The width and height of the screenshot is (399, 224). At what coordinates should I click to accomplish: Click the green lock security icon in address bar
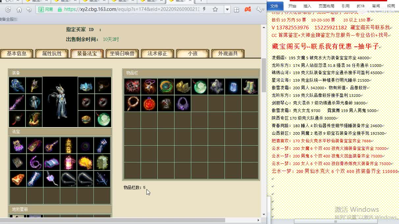point(60,10)
